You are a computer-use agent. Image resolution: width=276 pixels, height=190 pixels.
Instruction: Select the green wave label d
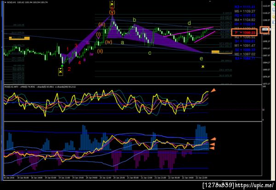pyautogui.click(x=189, y=23)
